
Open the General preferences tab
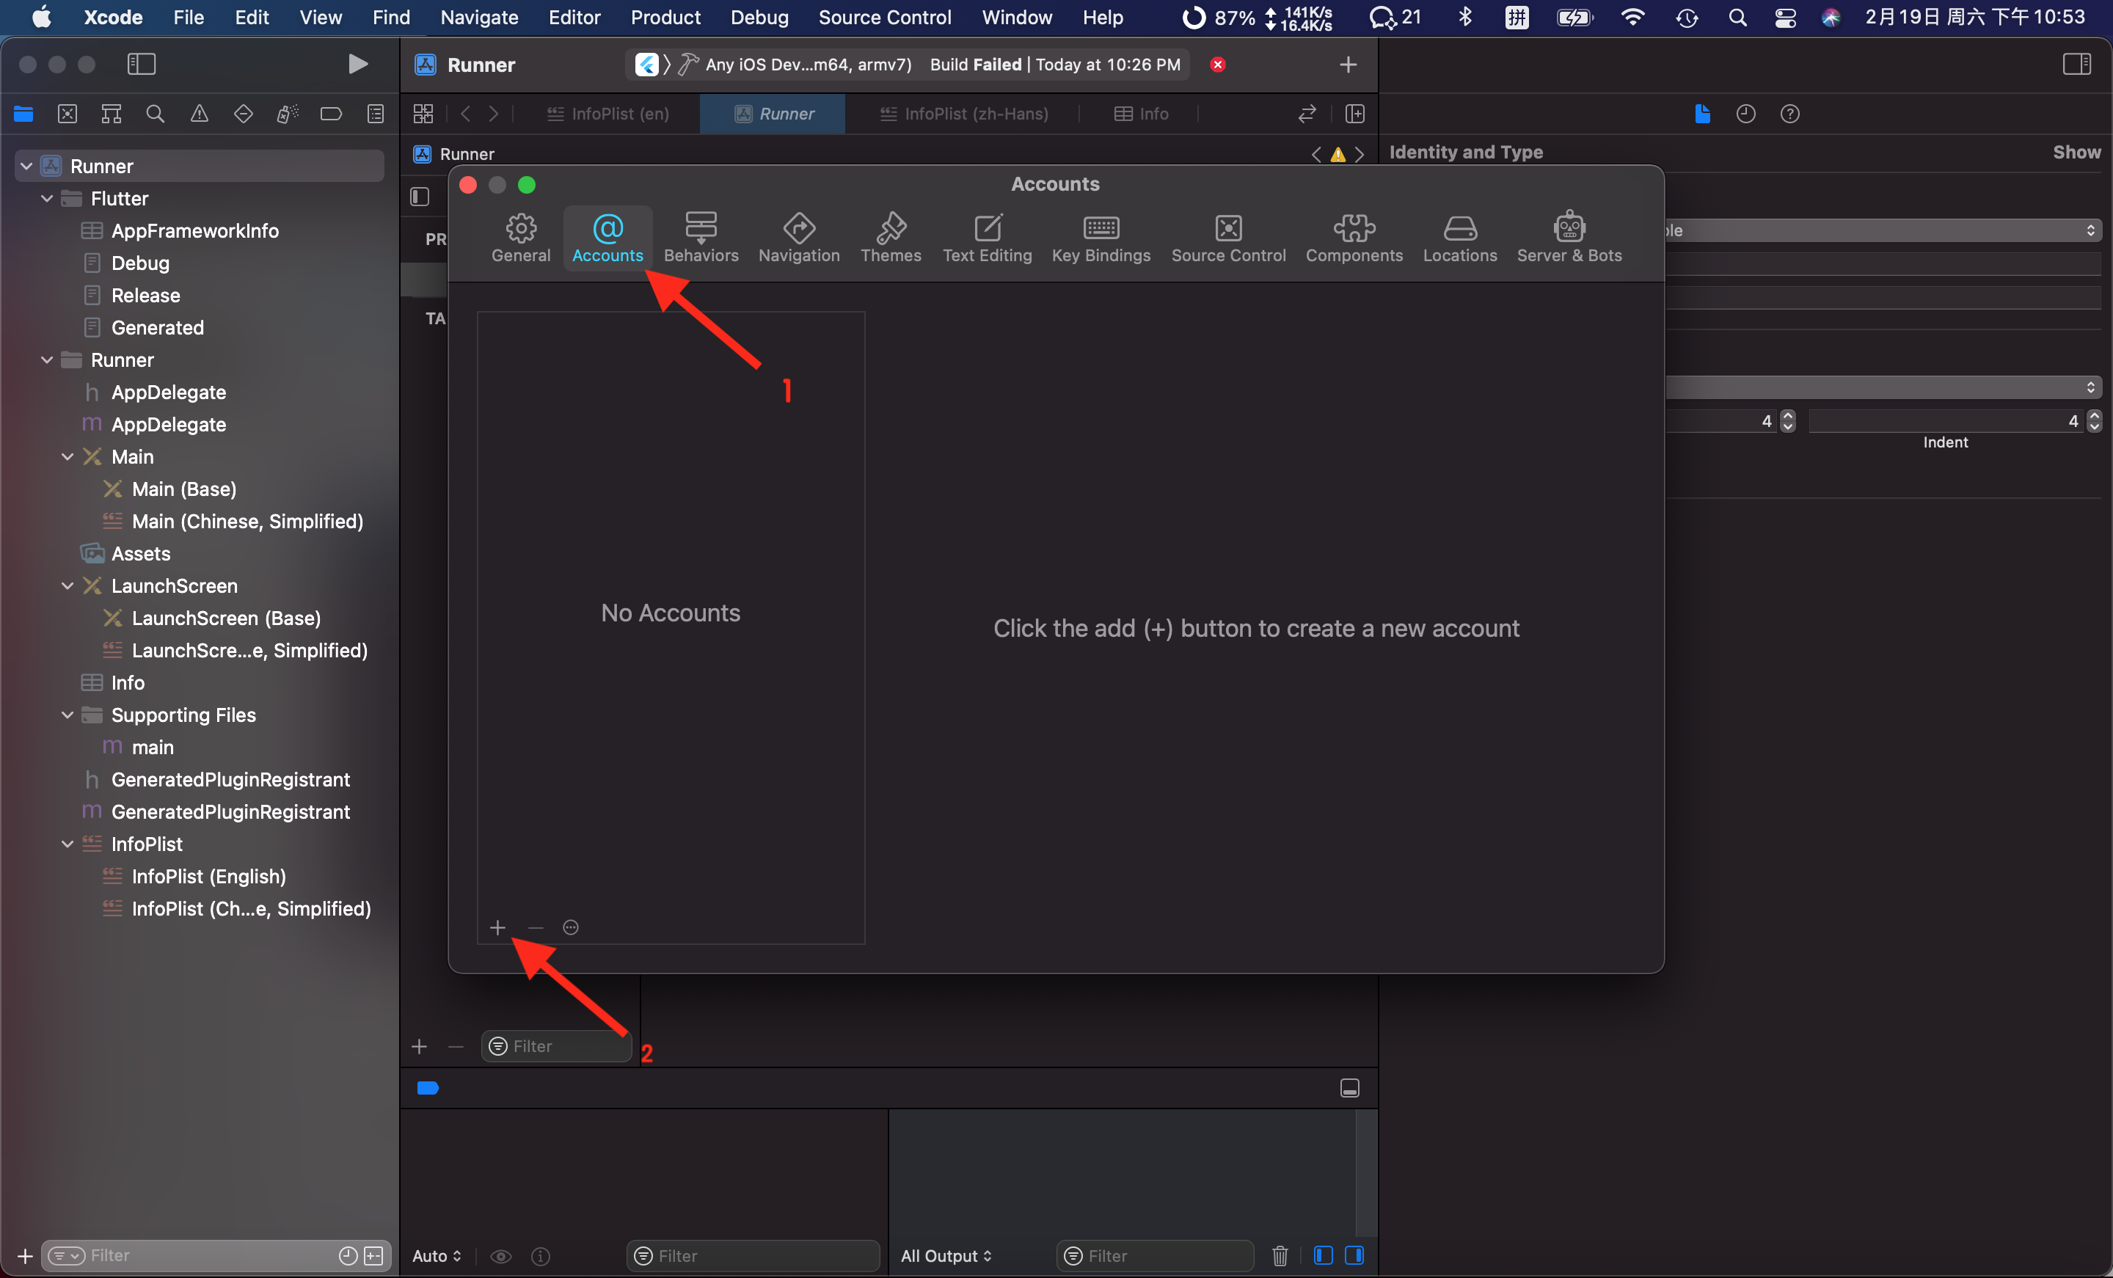pos(520,238)
